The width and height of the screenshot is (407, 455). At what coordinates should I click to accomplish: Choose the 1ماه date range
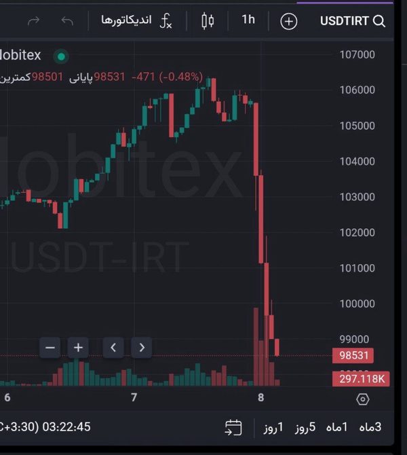click(336, 427)
